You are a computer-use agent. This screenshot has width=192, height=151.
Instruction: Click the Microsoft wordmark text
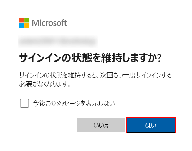(x=49, y=23)
